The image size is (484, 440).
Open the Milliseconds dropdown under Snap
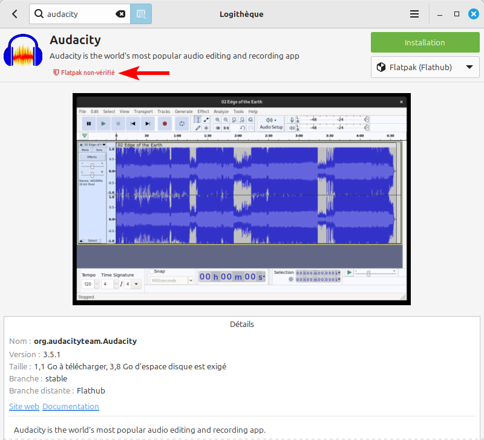(x=172, y=280)
